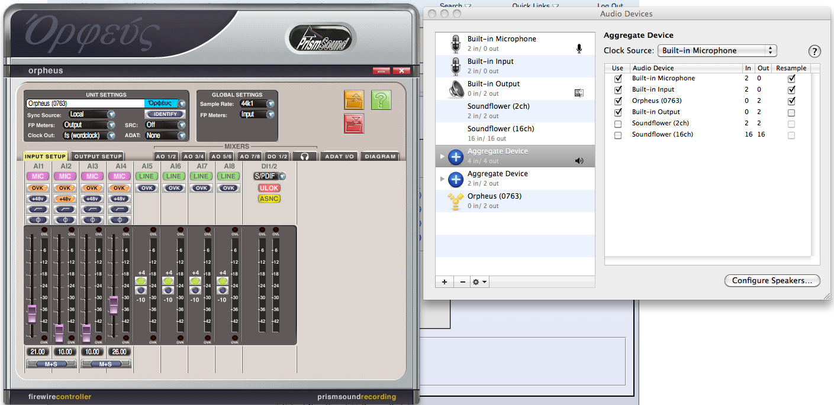Viewport: 834px width, 405px height.
Task: Select -10 level blue button on AI8
Action: click(223, 290)
